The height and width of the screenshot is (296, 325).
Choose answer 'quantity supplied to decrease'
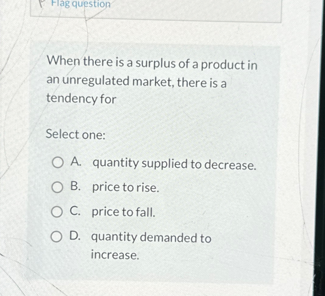point(174,164)
